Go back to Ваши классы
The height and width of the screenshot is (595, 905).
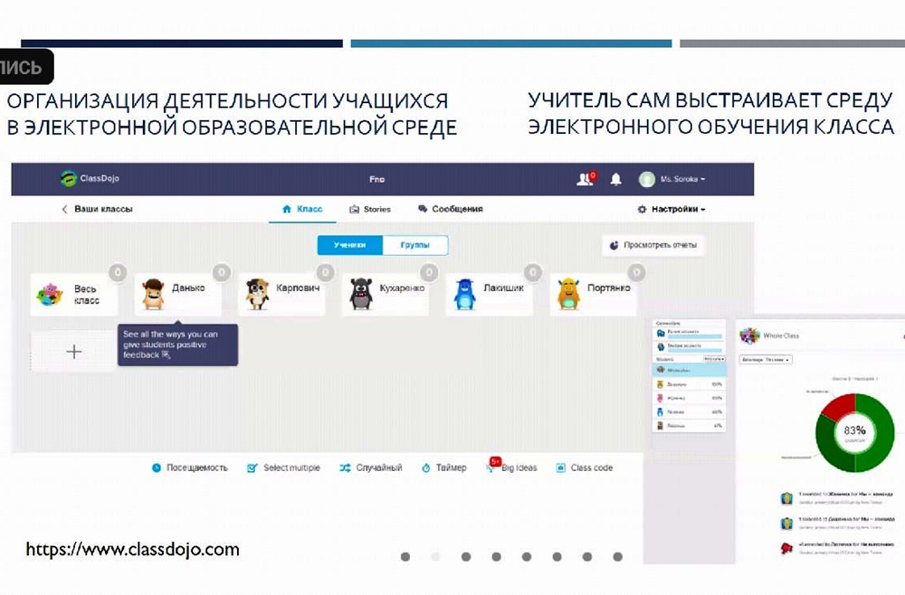point(97,209)
